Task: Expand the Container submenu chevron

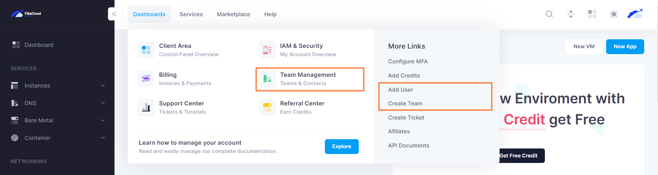Action: point(103,137)
